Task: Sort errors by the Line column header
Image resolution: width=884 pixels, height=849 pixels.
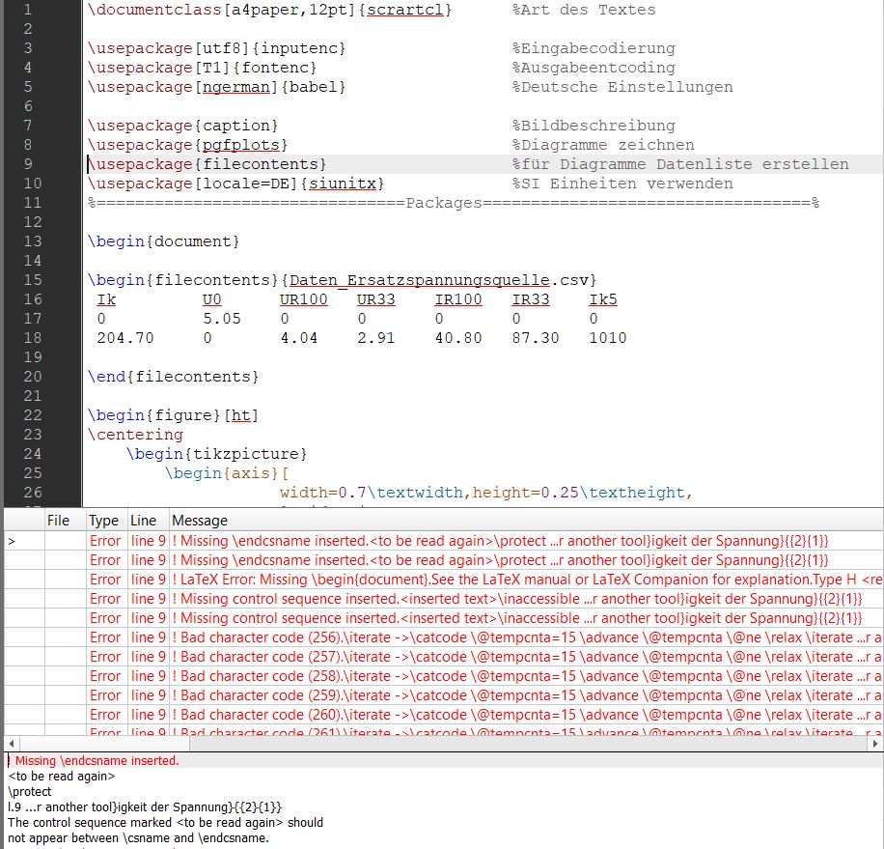Action: click(143, 521)
